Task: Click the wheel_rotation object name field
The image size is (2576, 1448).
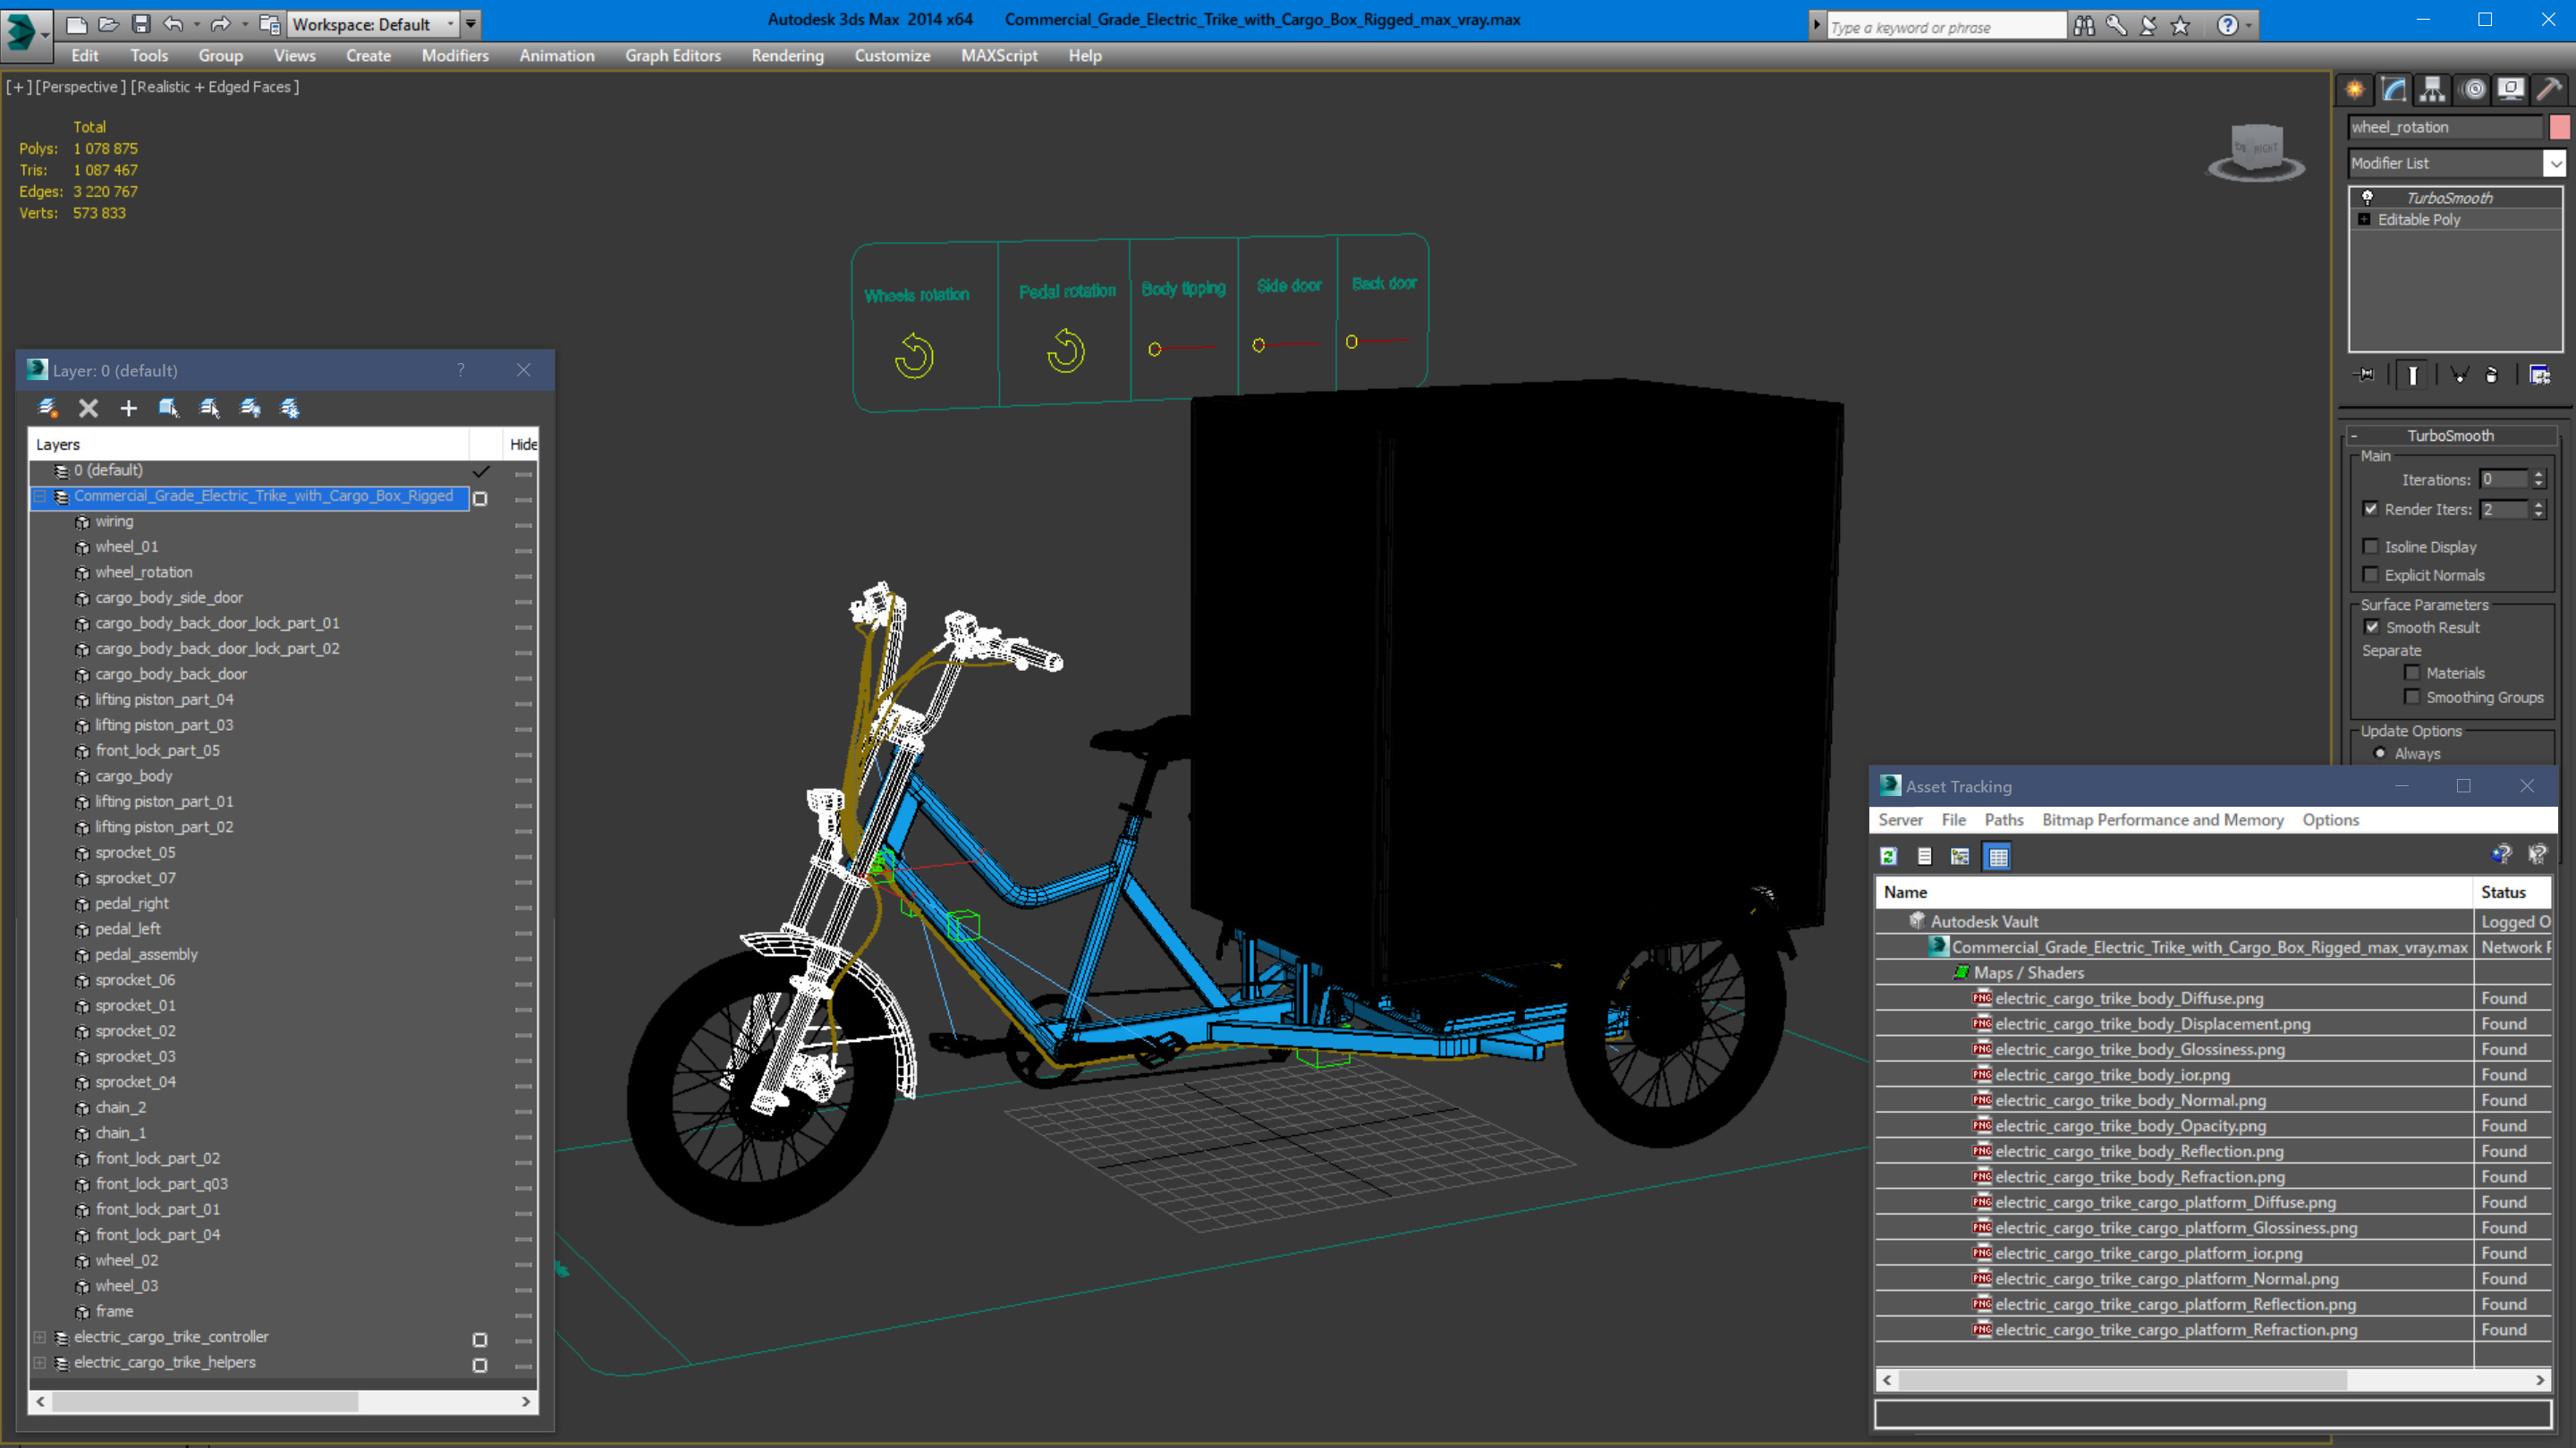Action: [x=2445, y=127]
